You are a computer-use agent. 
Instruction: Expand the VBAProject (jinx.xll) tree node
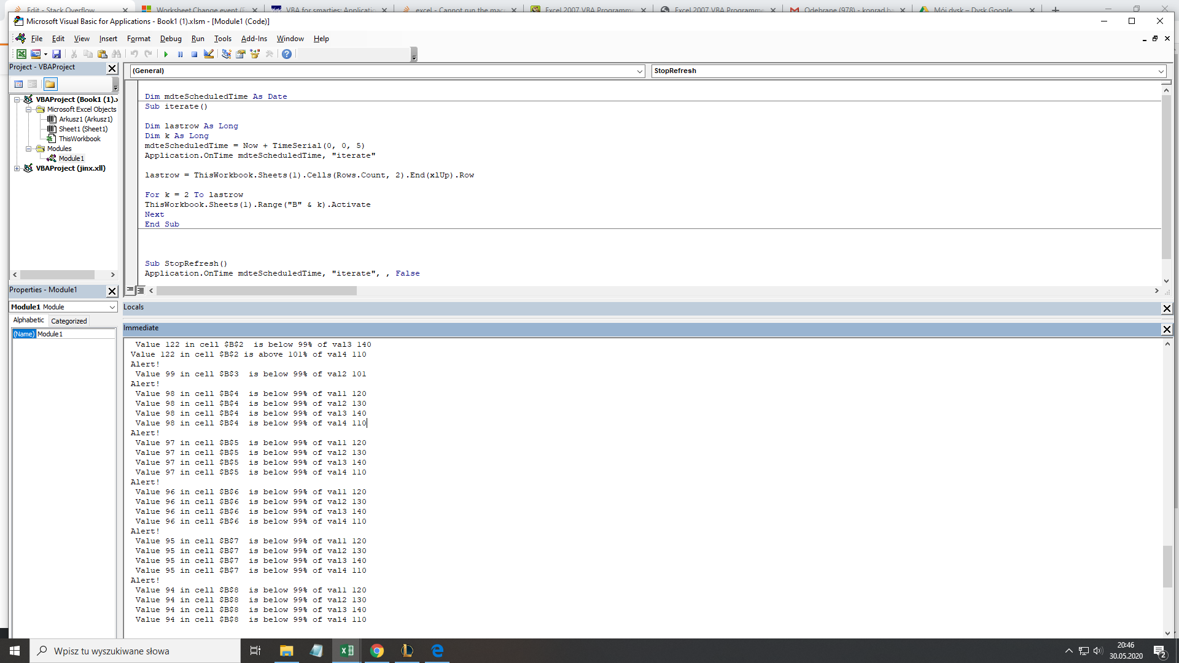pyautogui.click(x=17, y=168)
